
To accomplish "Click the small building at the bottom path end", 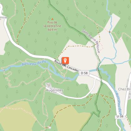I will (50, 128).
